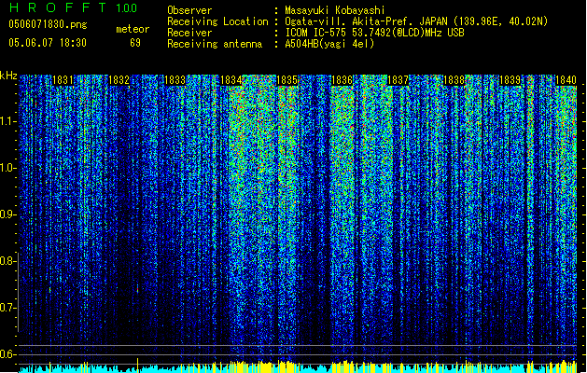Click the 1832 time marker
Viewport: 587px width, 373px height.
click(119, 80)
